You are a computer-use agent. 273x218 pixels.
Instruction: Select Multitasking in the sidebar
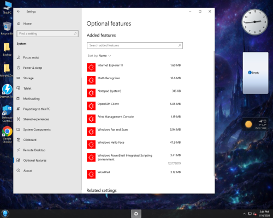pyautogui.click(x=47, y=98)
